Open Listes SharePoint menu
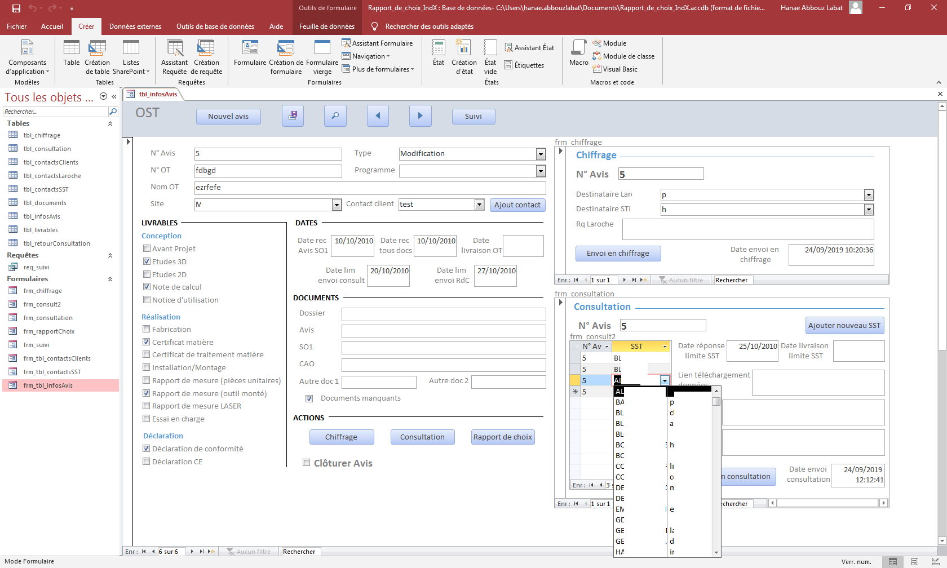The height and width of the screenshot is (568, 947). point(131,57)
